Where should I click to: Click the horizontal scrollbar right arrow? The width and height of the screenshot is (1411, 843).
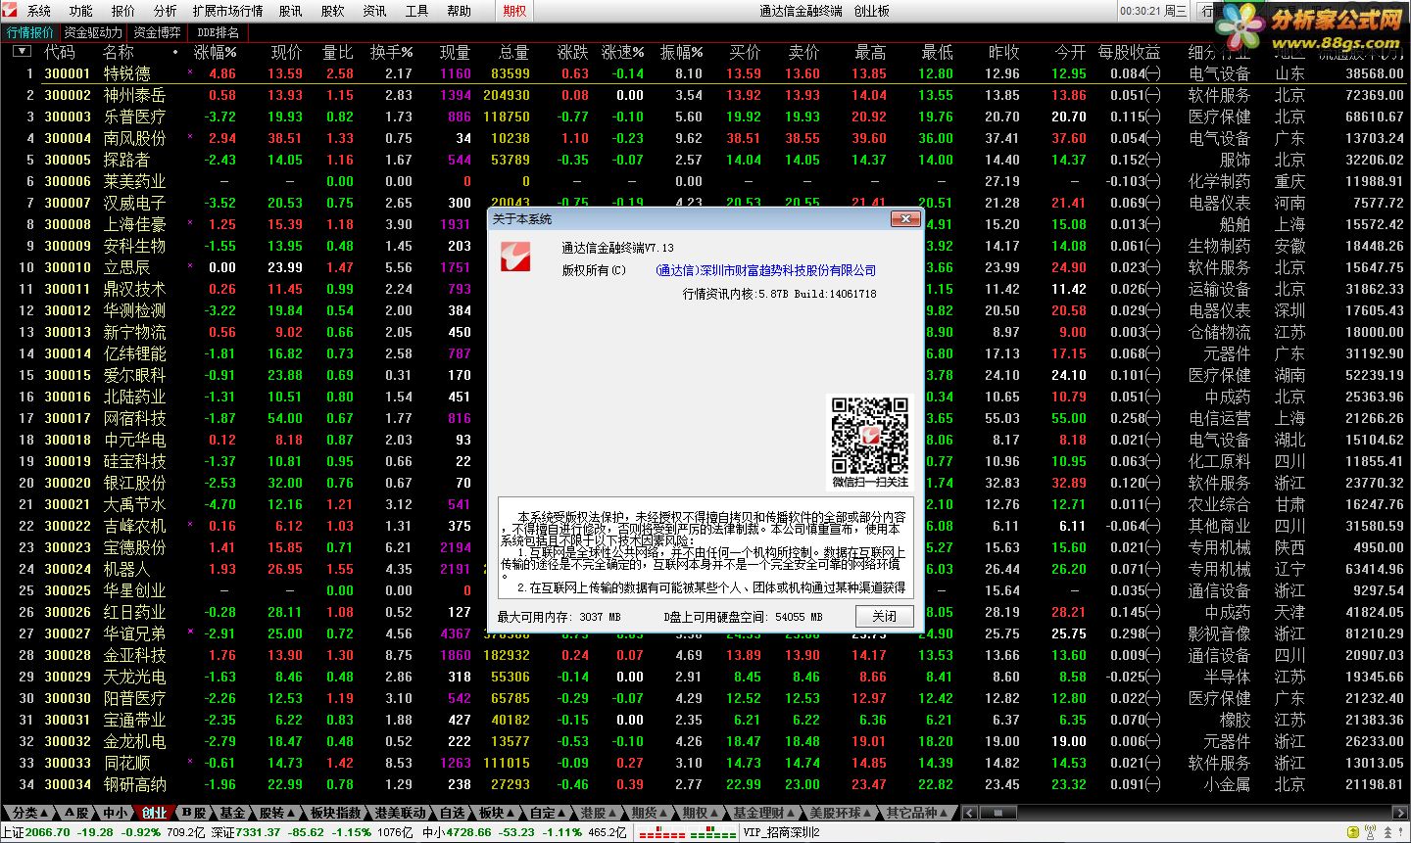click(1402, 813)
